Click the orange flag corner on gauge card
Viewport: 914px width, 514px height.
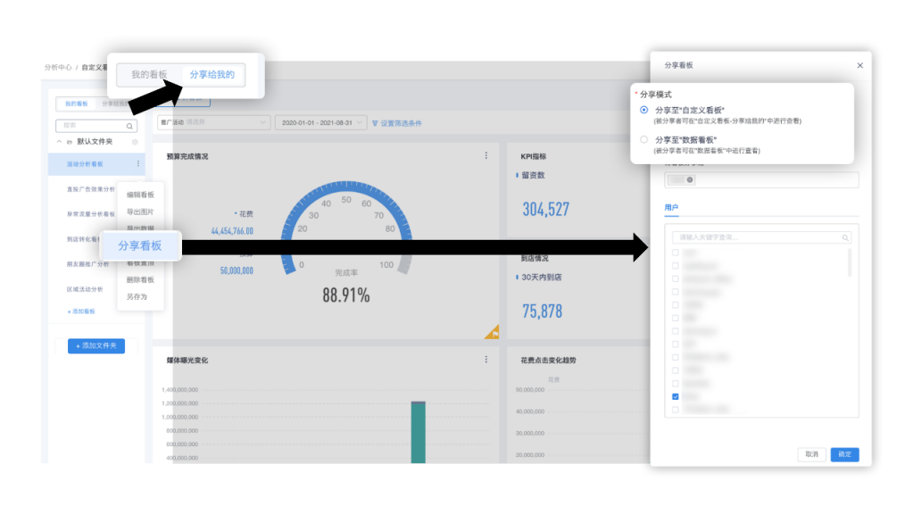[x=492, y=333]
